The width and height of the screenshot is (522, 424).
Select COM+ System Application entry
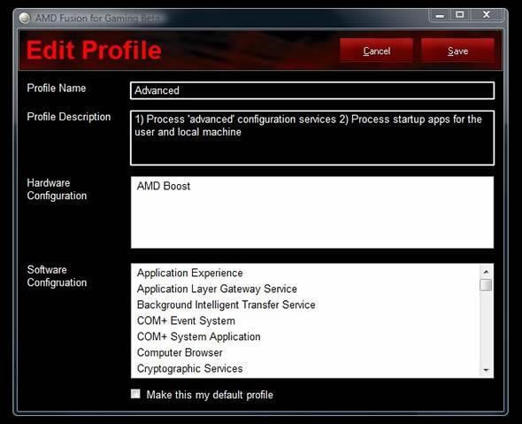tap(198, 336)
